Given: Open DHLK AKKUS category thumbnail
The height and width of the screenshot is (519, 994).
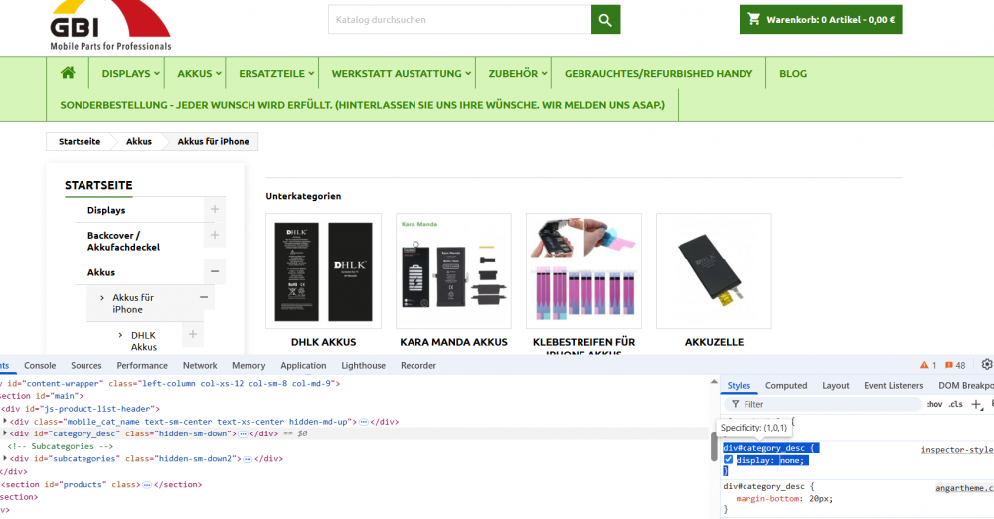Looking at the screenshot, I should 323,270.
